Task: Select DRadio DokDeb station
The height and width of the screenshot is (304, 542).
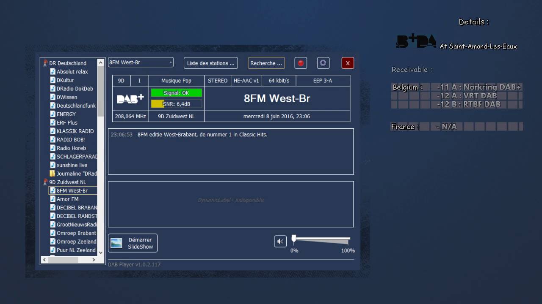Action: (75, 89)
